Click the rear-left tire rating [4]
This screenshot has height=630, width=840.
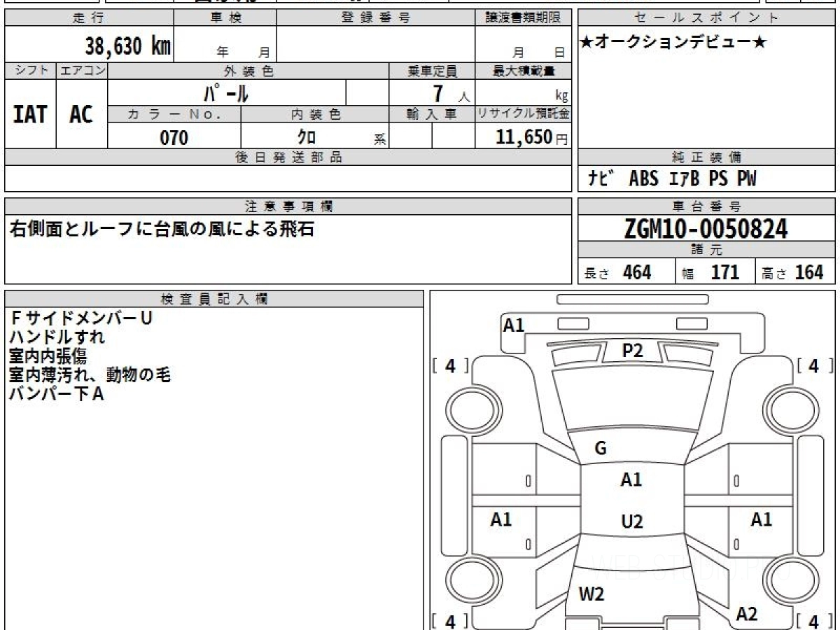[x=450, y=621]
